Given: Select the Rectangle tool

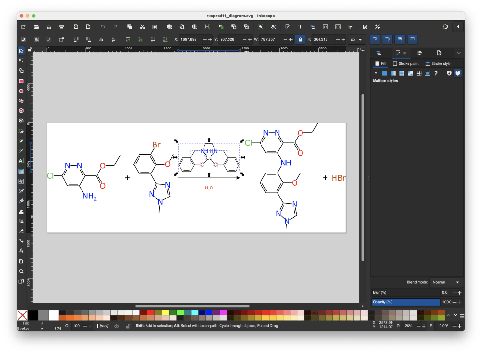Looking at the screenshot, I should (21, 81).
